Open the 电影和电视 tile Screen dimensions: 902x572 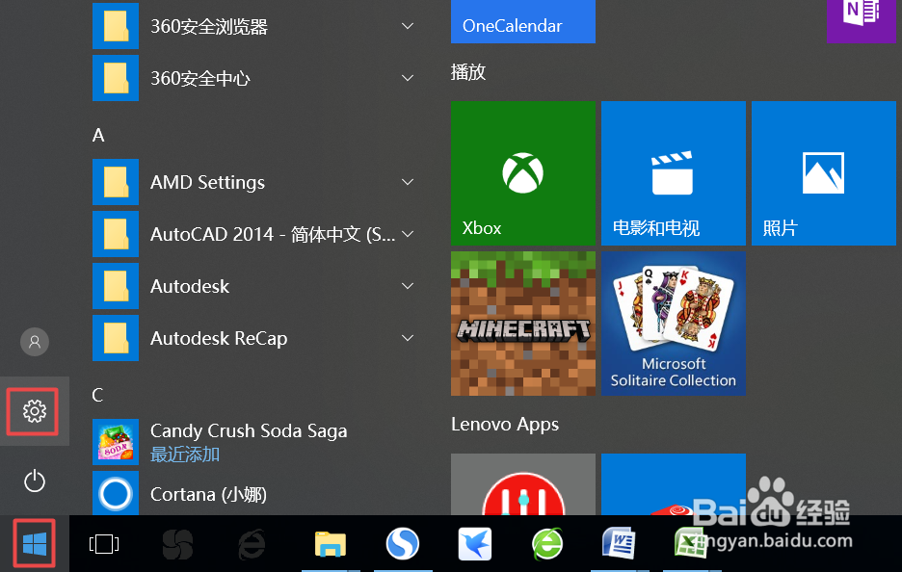click(673, 173)
